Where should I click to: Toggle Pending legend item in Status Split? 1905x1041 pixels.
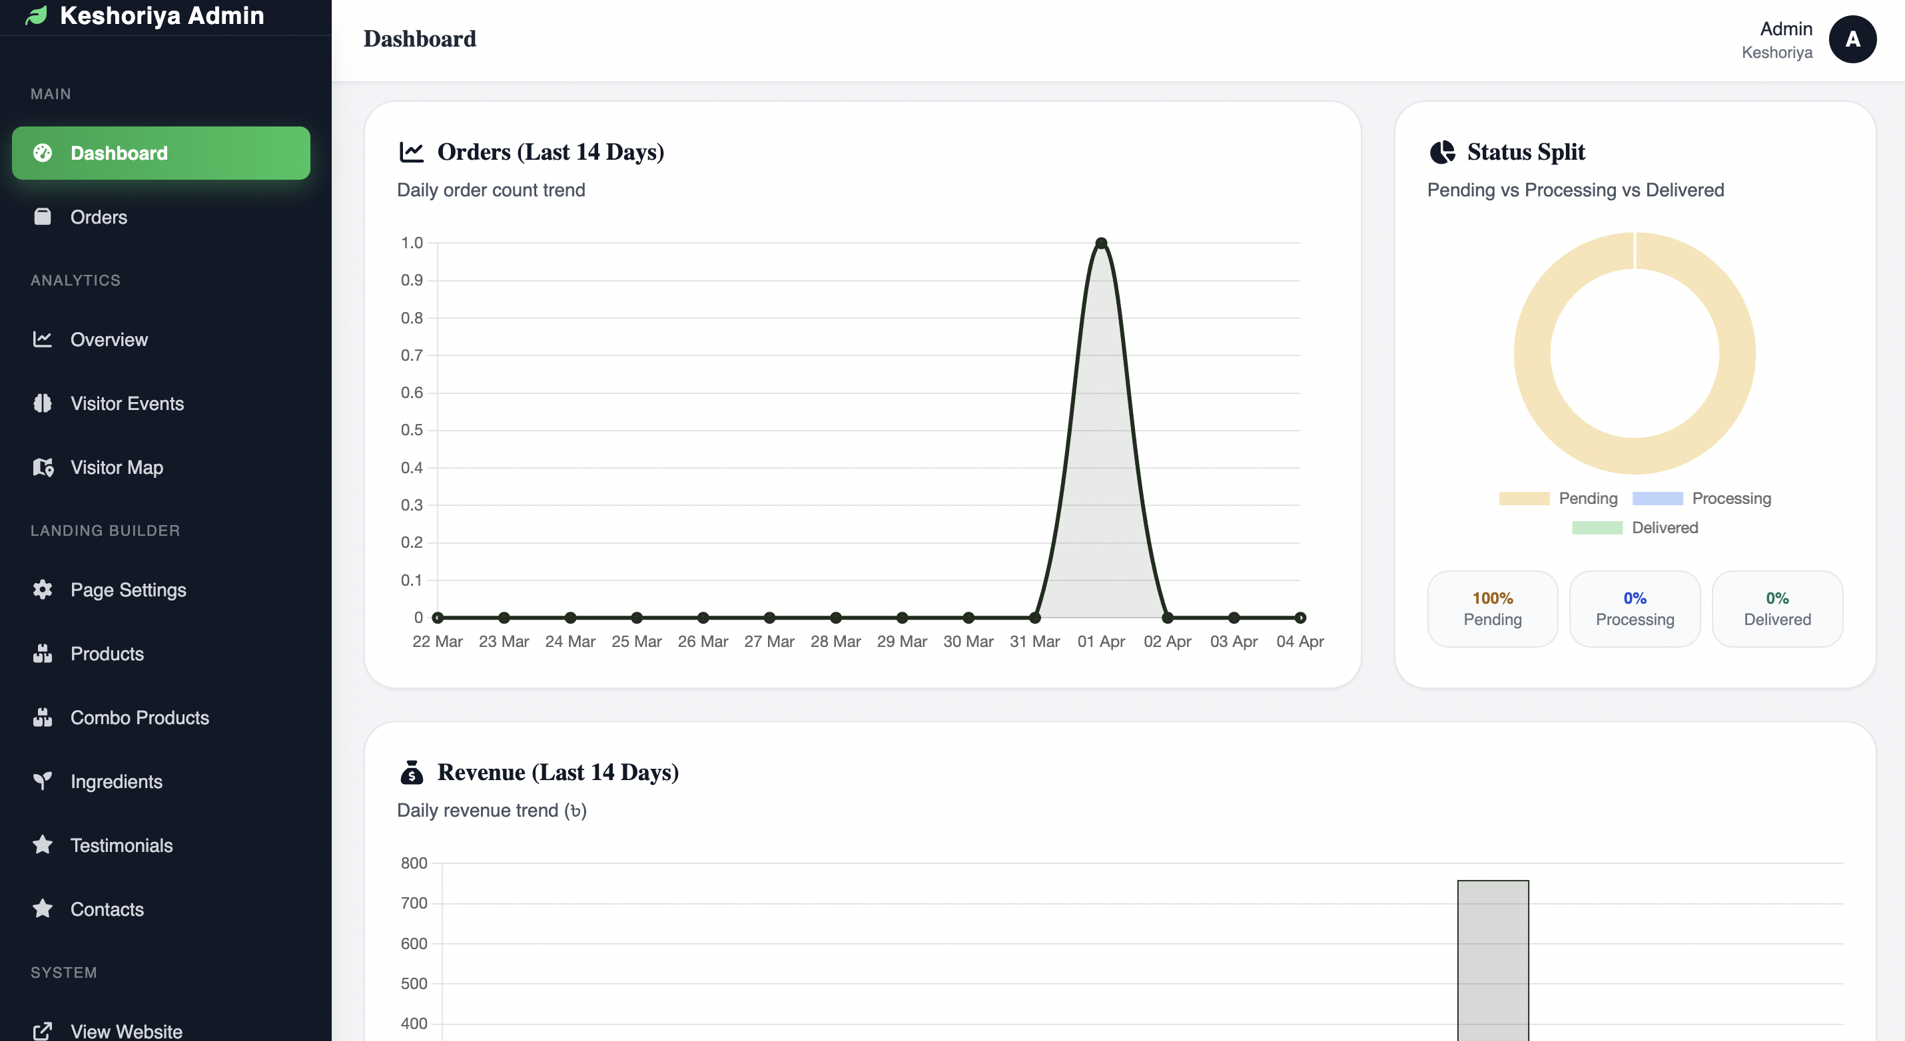pyautogui.click(x=1557, y=498)
